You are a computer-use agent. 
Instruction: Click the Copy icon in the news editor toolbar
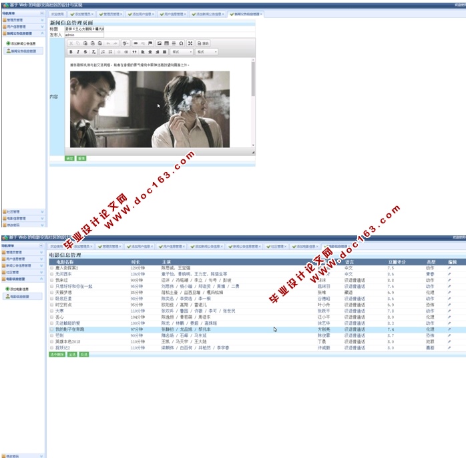click(x=78, y=43)
